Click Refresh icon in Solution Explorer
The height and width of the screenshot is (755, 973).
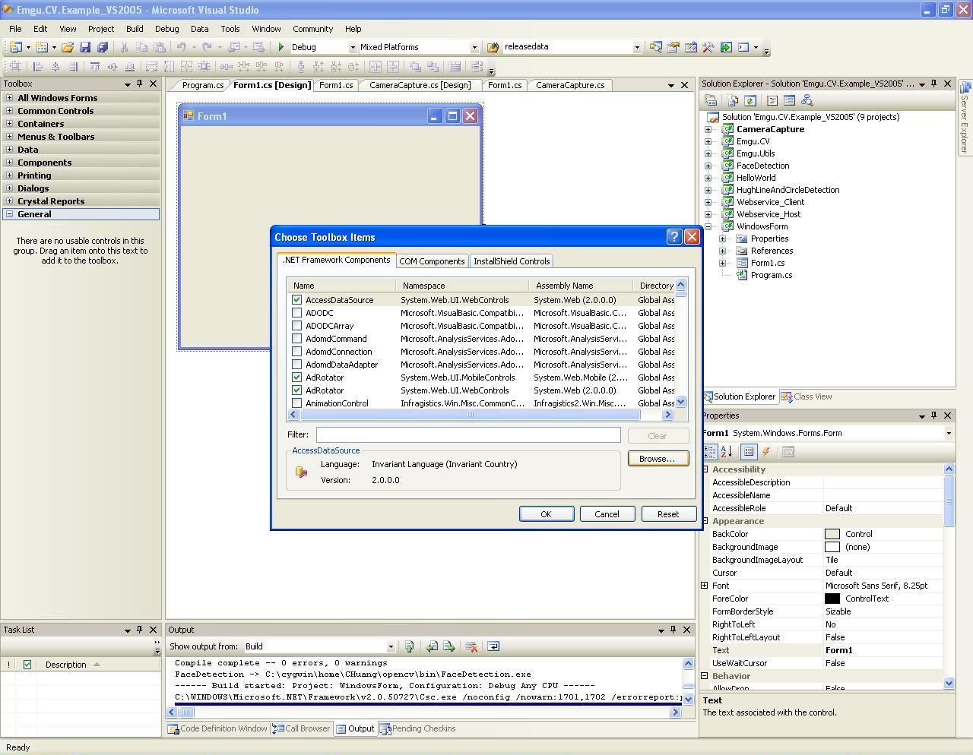(750, 100)
